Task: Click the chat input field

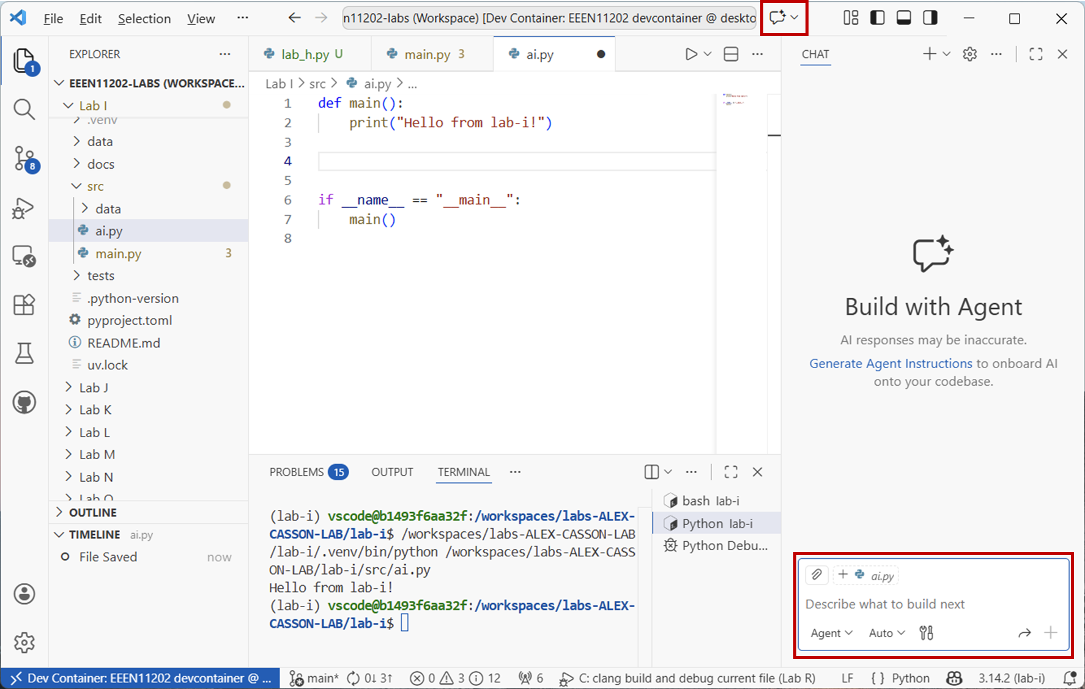Action: click(933, 604)
